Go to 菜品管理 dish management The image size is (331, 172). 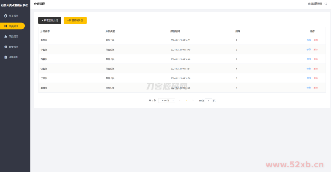coord(13,36)
